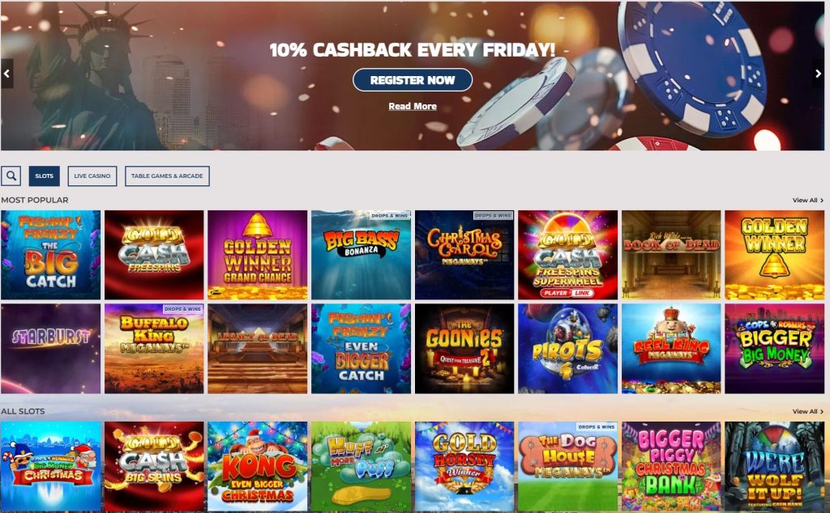The image size is (830, 513).
Task: Follow the Read More link
Action: 413,106
